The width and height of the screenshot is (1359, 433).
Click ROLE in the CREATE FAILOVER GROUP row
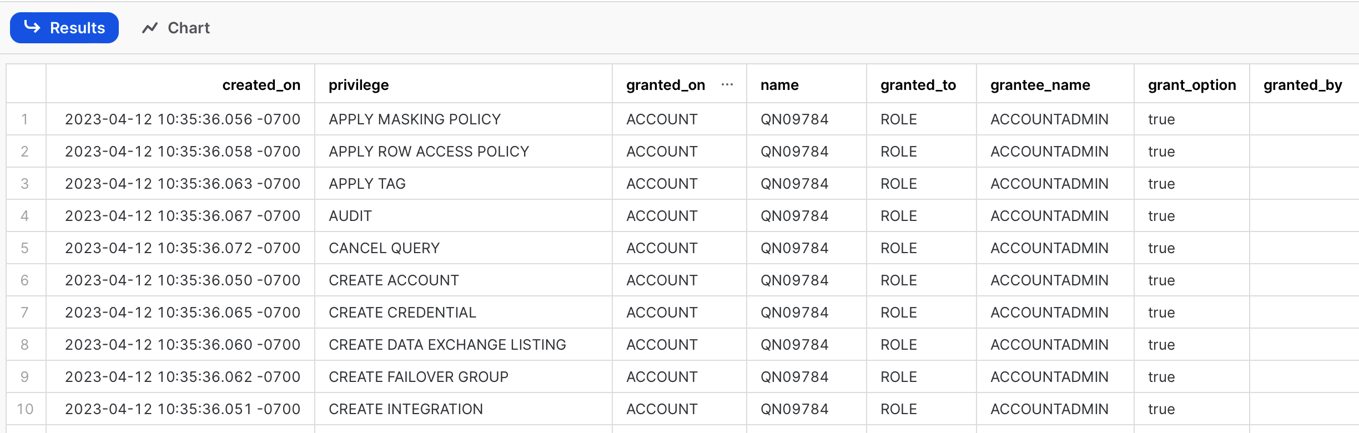pyautogui.click(x=899, y=377)
